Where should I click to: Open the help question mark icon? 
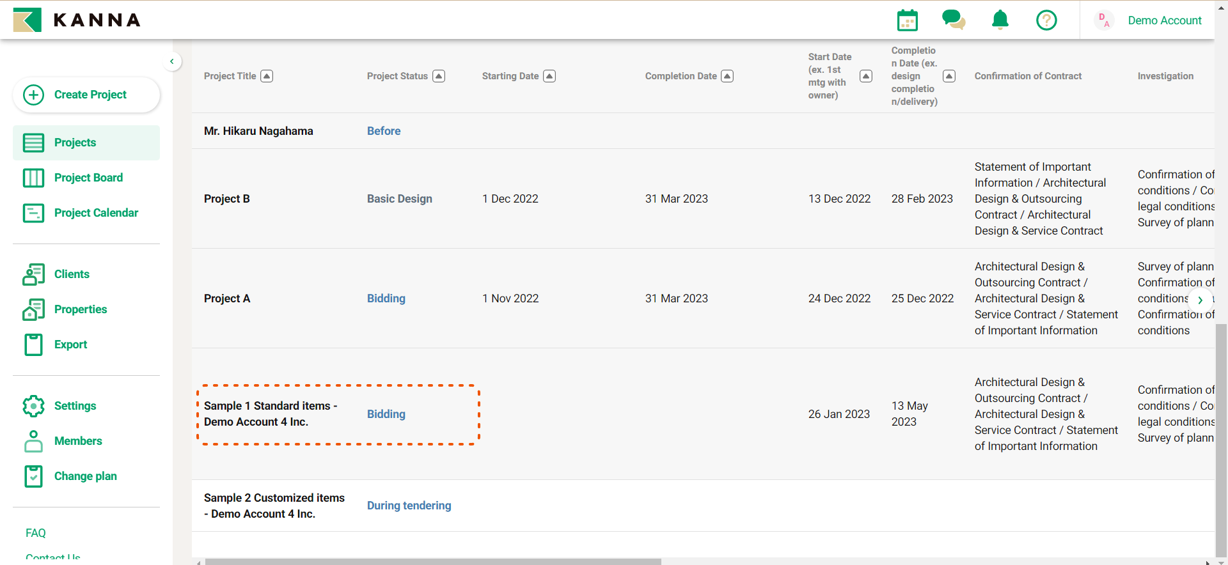pos(1046,20)
